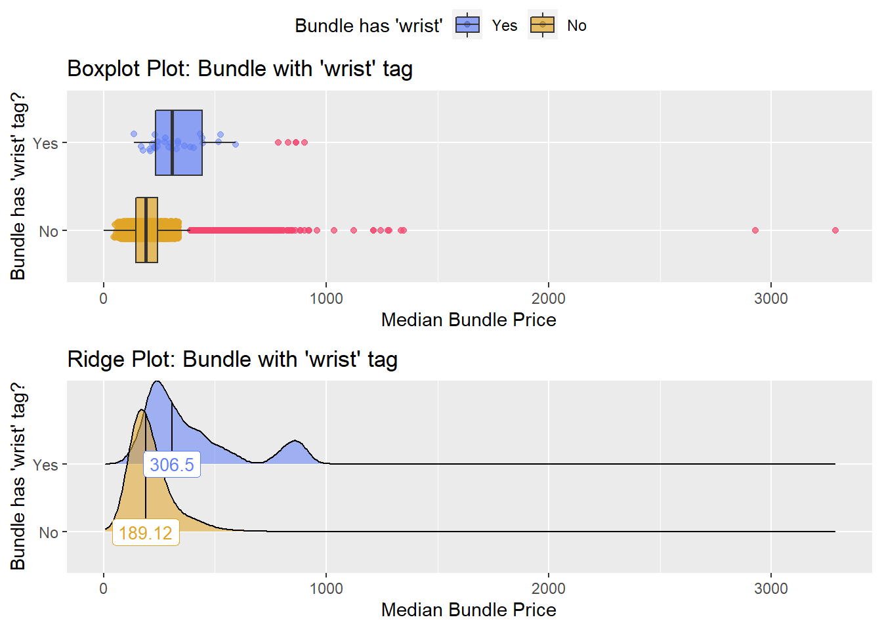Click the outlier point near 2900
The width and height of the screenshot is (882, 630).
(755, 230)
